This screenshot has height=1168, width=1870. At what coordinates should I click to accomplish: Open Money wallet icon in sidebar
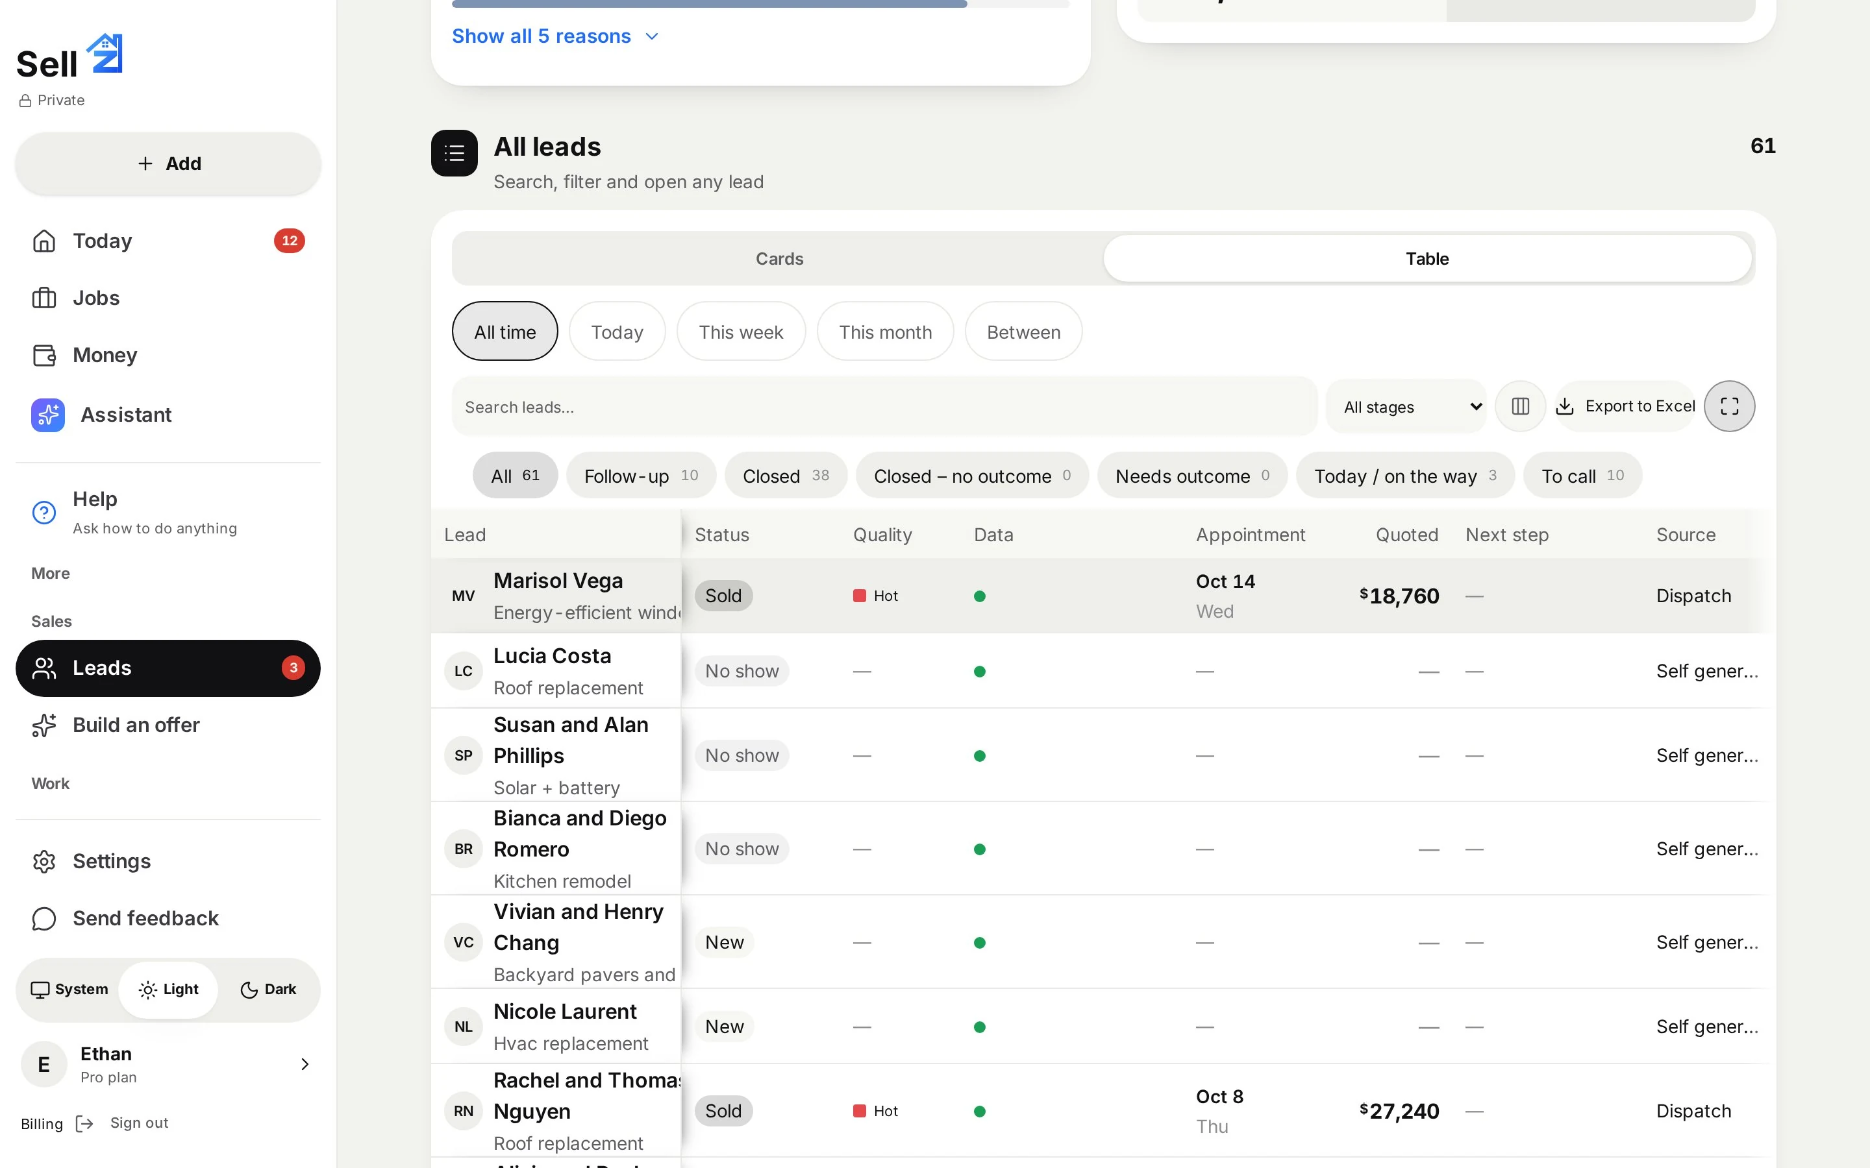(x=44, y=356)
